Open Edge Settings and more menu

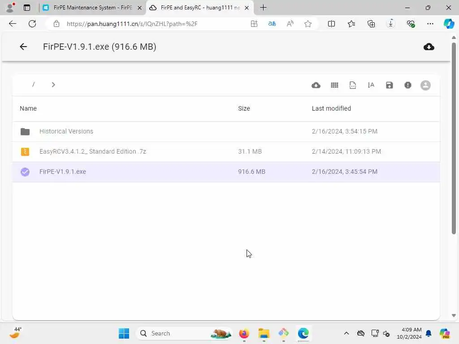pos(430,24)
